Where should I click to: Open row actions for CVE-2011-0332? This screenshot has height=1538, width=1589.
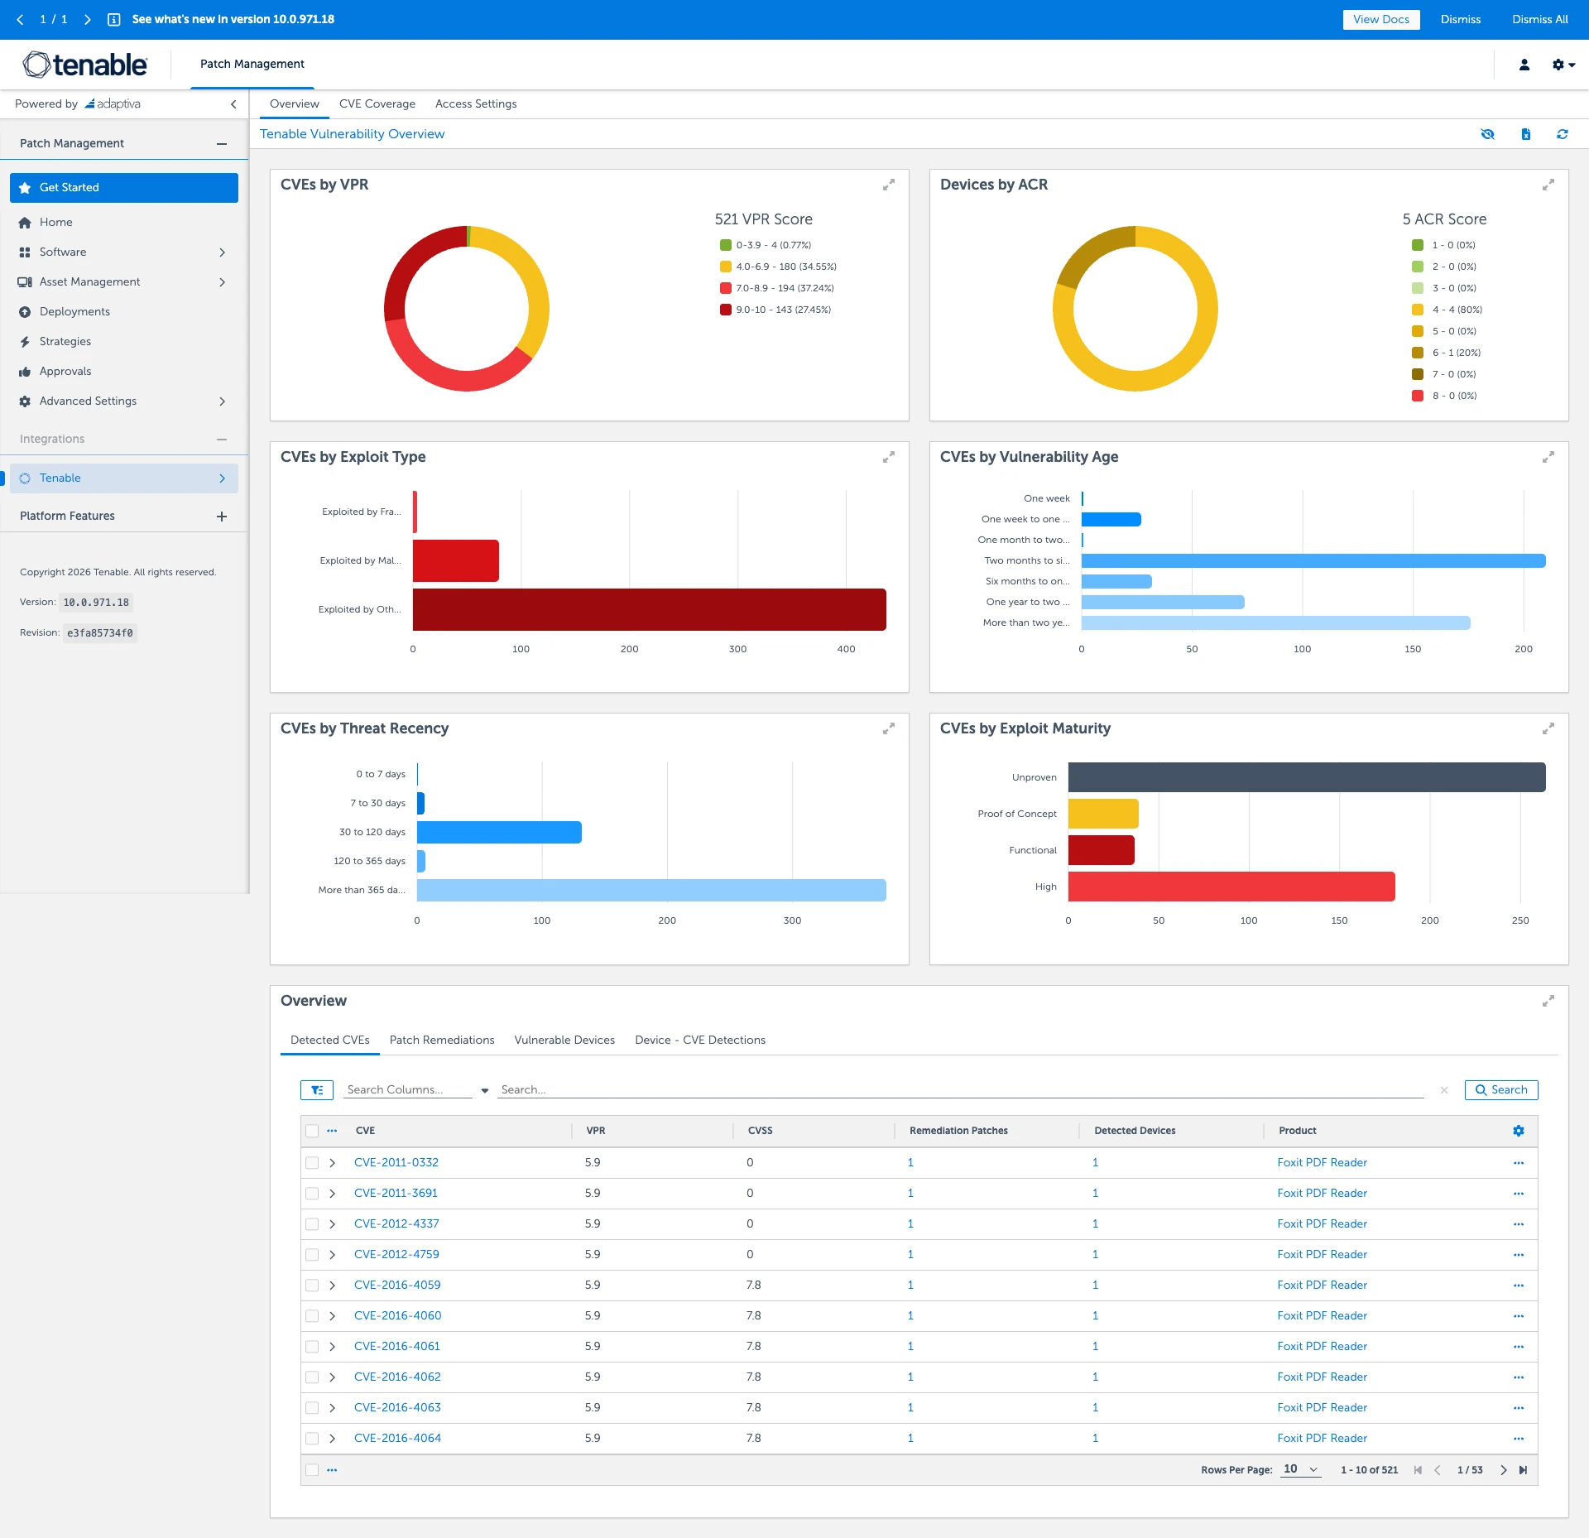[x=1519, y=1163]
